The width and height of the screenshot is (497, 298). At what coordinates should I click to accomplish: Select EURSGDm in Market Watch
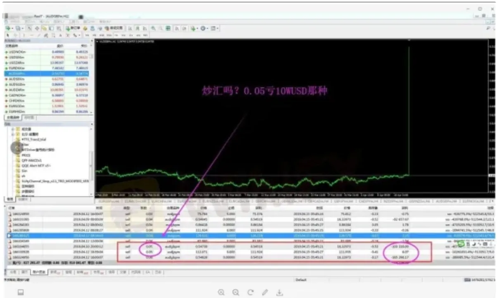(x=46, y=106)
